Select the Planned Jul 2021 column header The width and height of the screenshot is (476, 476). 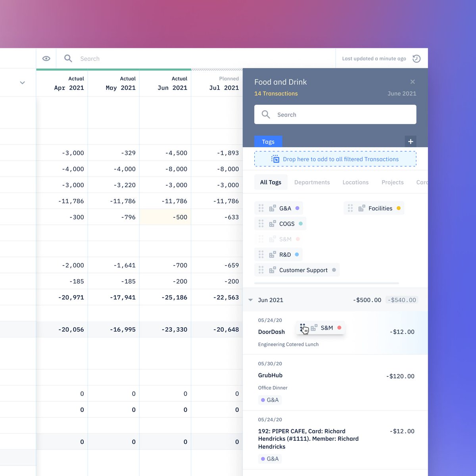coord(217,83)
